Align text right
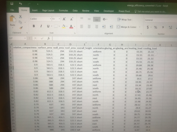 pos(97,27)
